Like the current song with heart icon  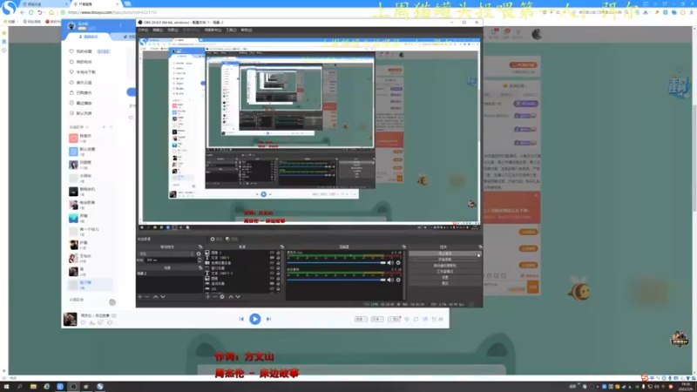pos(83,322)
